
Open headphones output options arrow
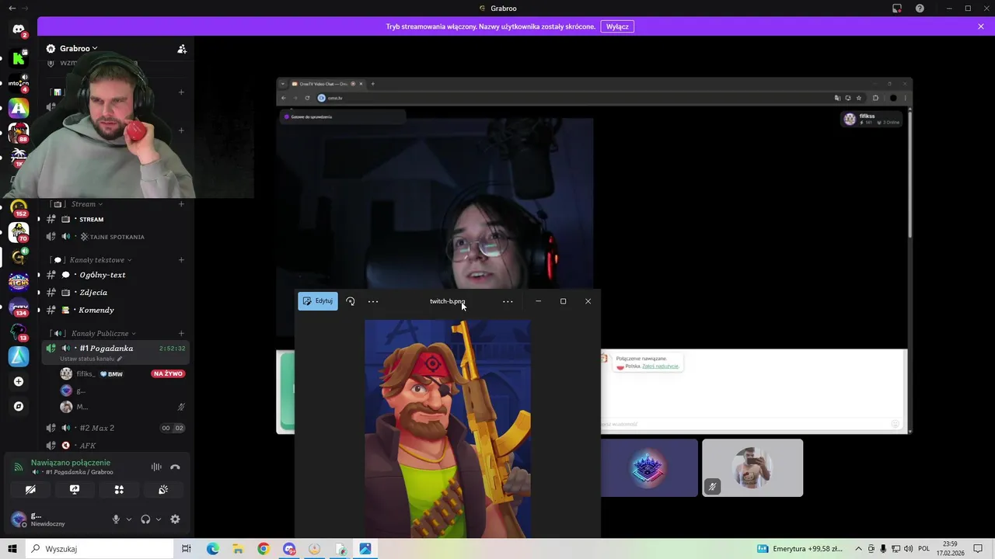coord(159,519)
